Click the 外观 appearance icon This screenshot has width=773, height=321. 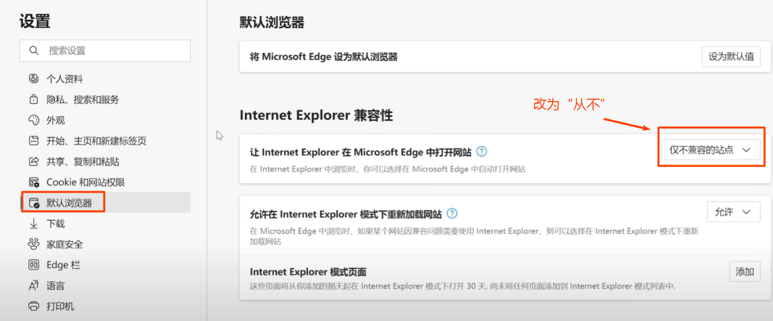point(33,120)
